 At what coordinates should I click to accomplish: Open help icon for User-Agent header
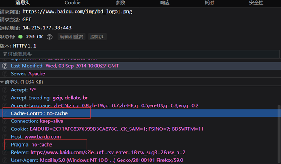coord(5,160)
